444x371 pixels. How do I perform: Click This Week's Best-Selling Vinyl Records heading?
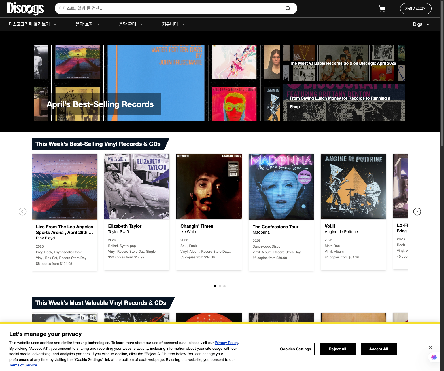(x=98, y=144)
